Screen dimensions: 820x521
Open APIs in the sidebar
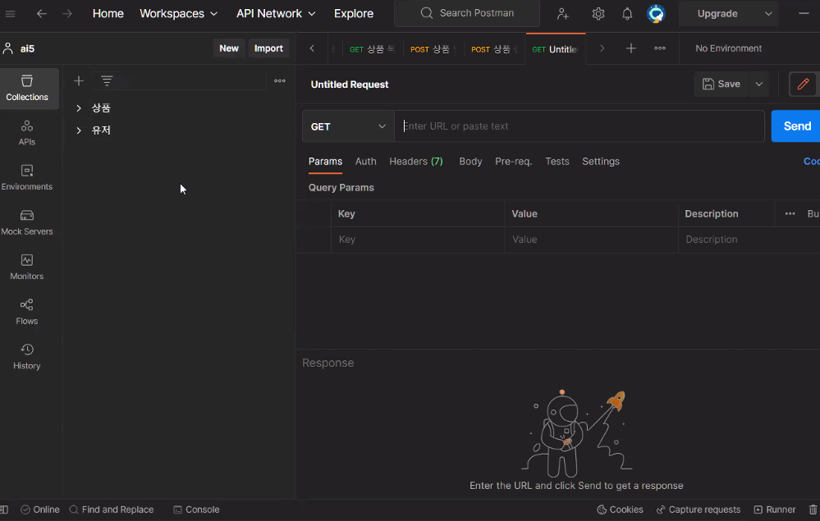point(27,133)
